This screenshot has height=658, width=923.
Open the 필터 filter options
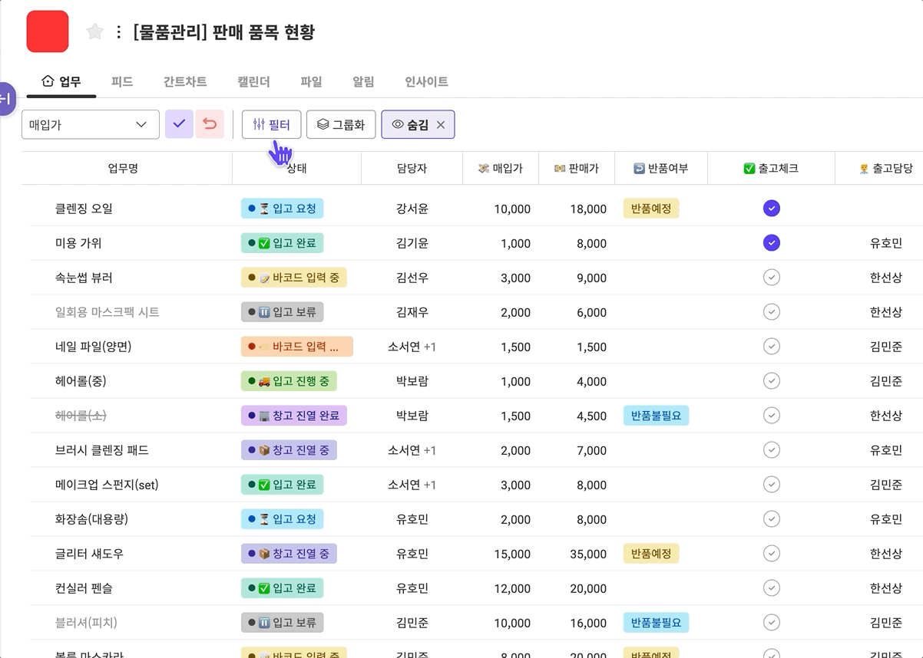[x=271, y=124]
